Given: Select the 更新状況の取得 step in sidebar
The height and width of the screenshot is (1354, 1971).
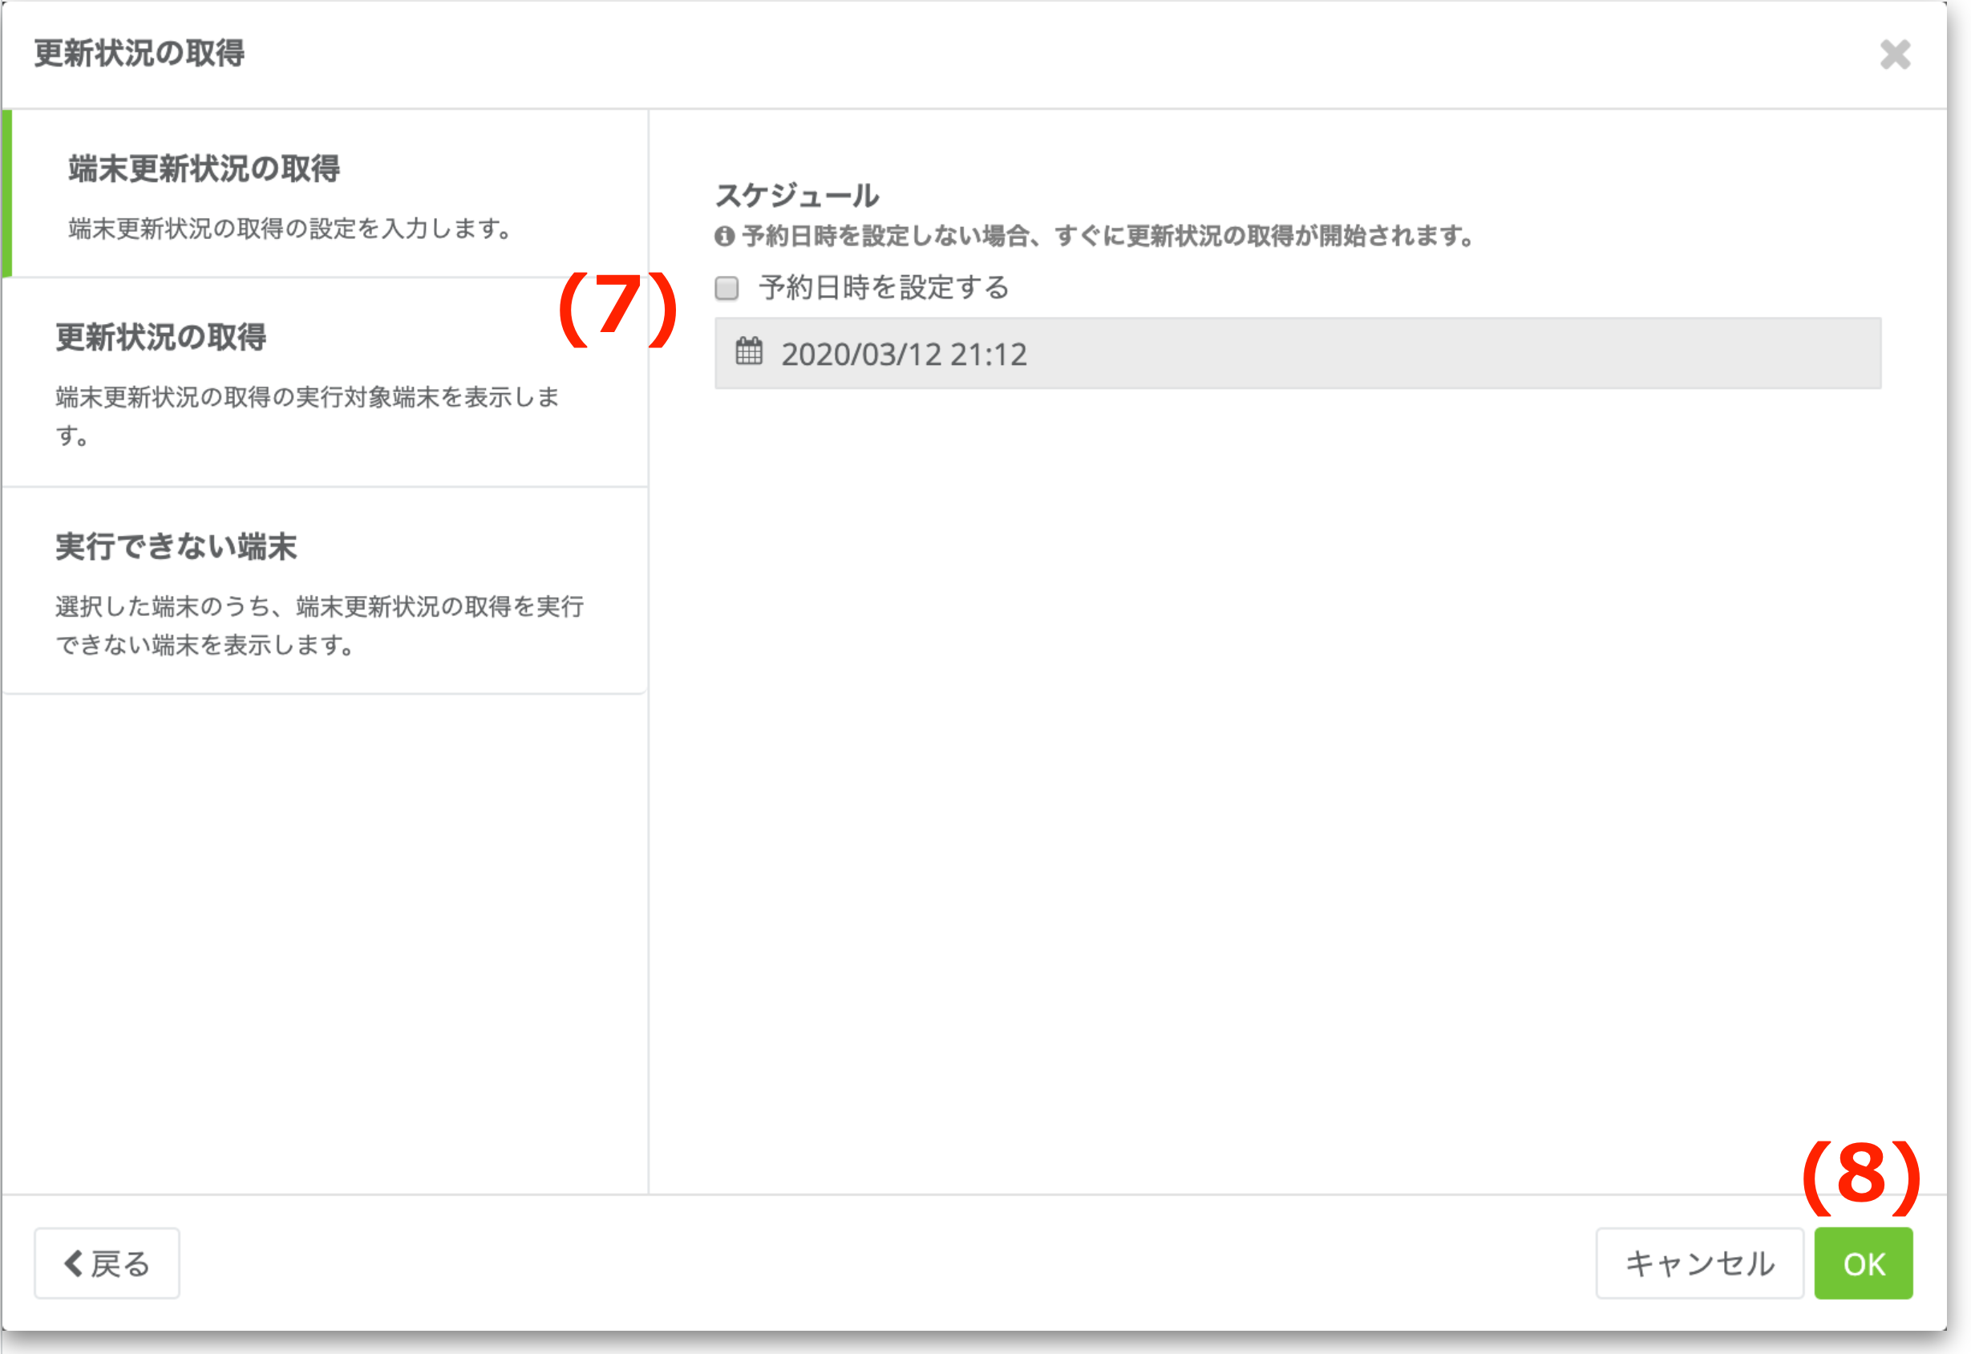Looking at the screenshot, I should (326, 383).
